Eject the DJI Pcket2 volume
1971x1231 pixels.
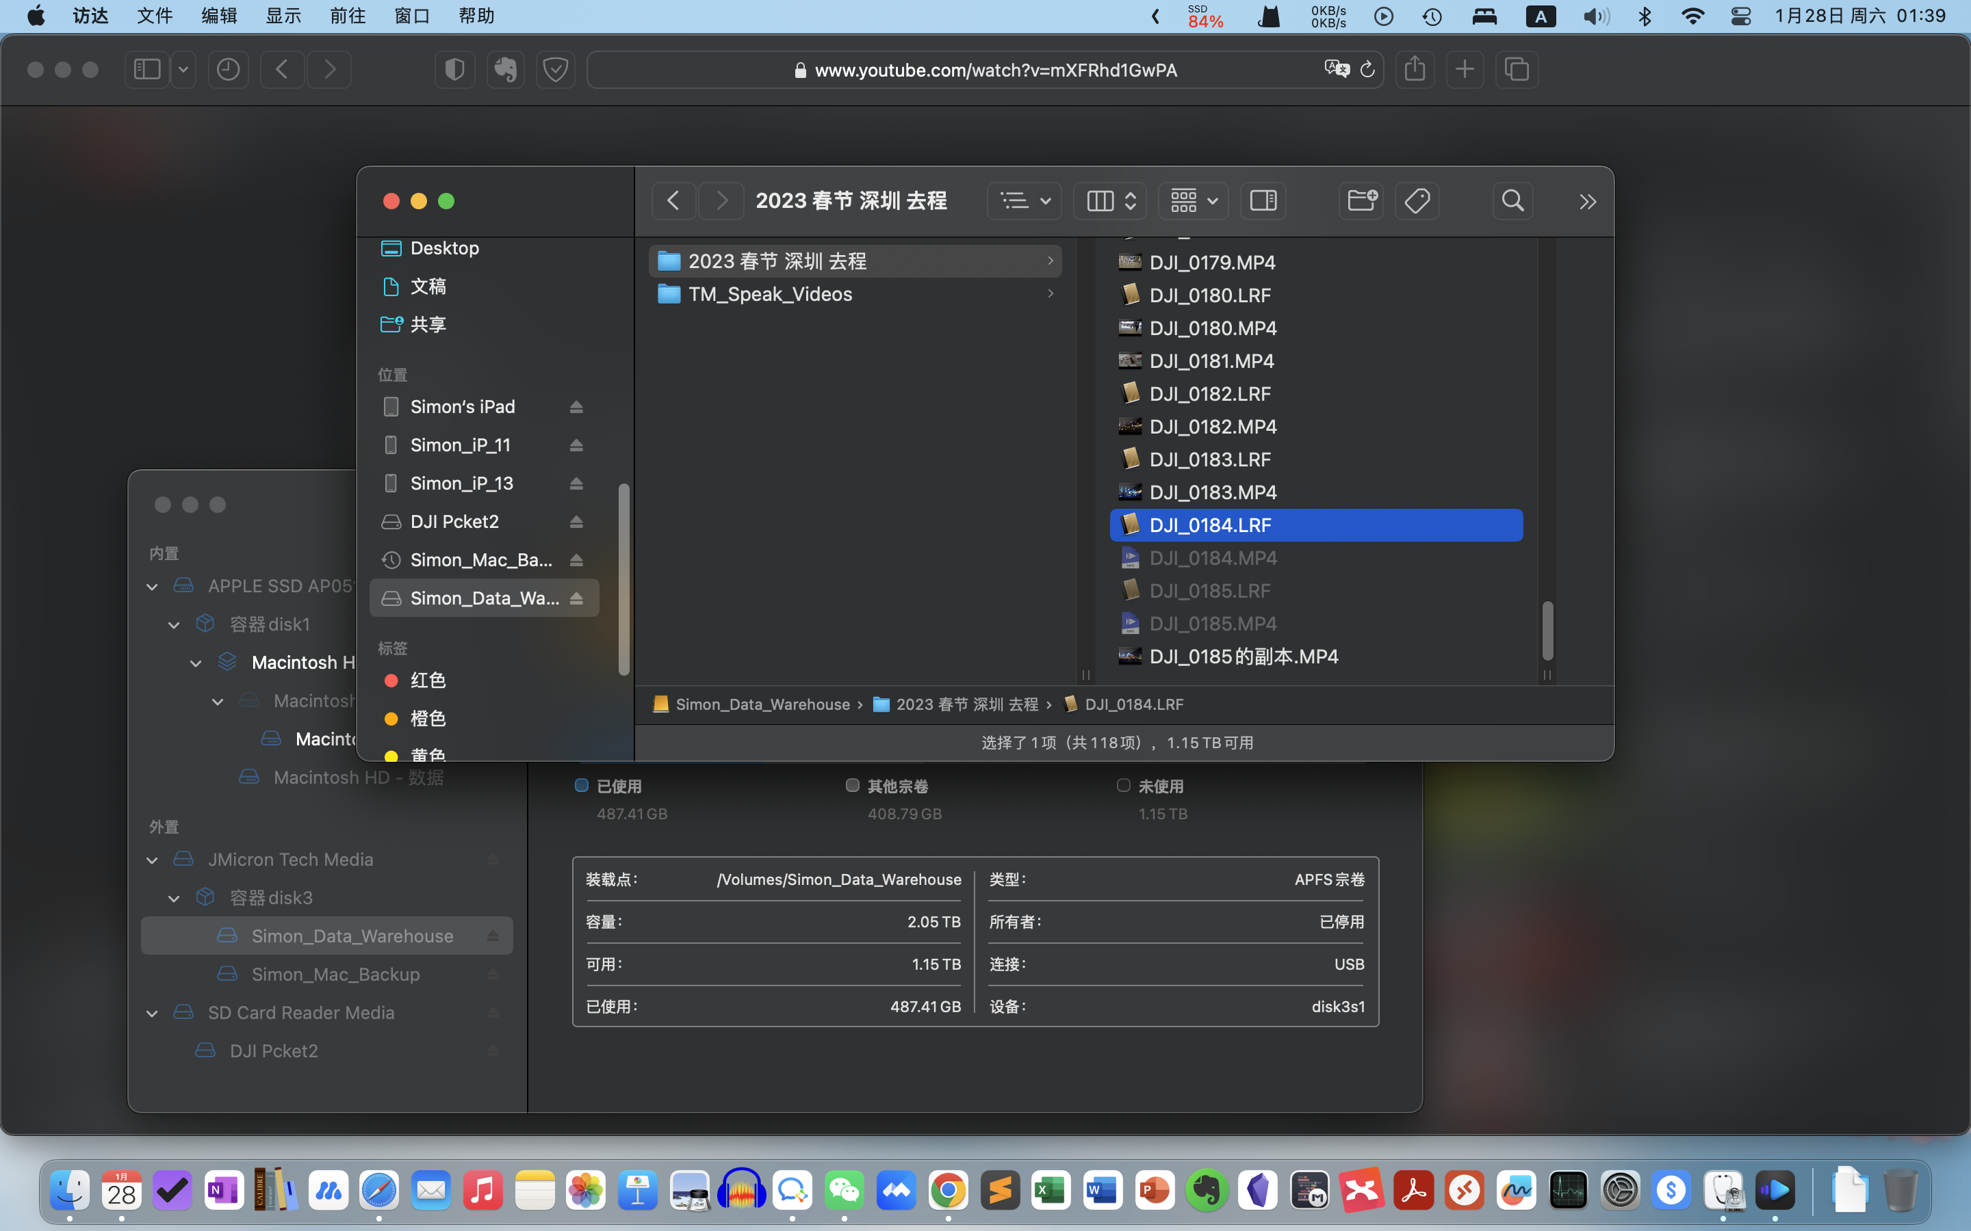577,522
